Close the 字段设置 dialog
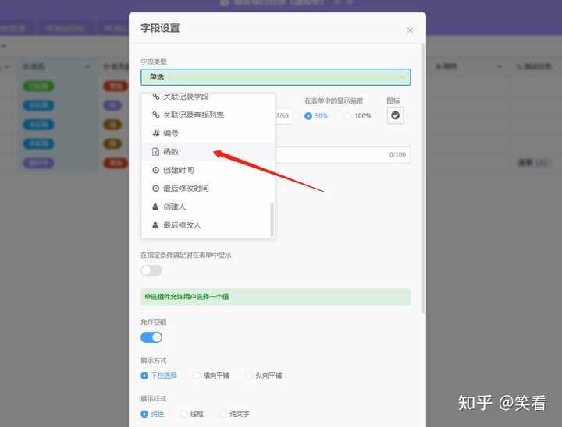Image resolution: width=562 pixels, height=427 pixels. pos(410,30)
